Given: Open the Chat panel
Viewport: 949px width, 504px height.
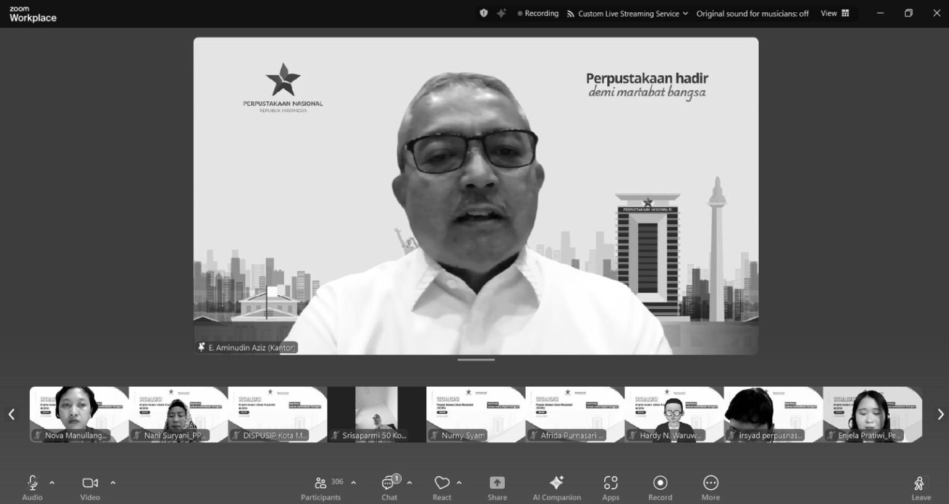Looking at the screenshot, I should coord(389,487).
